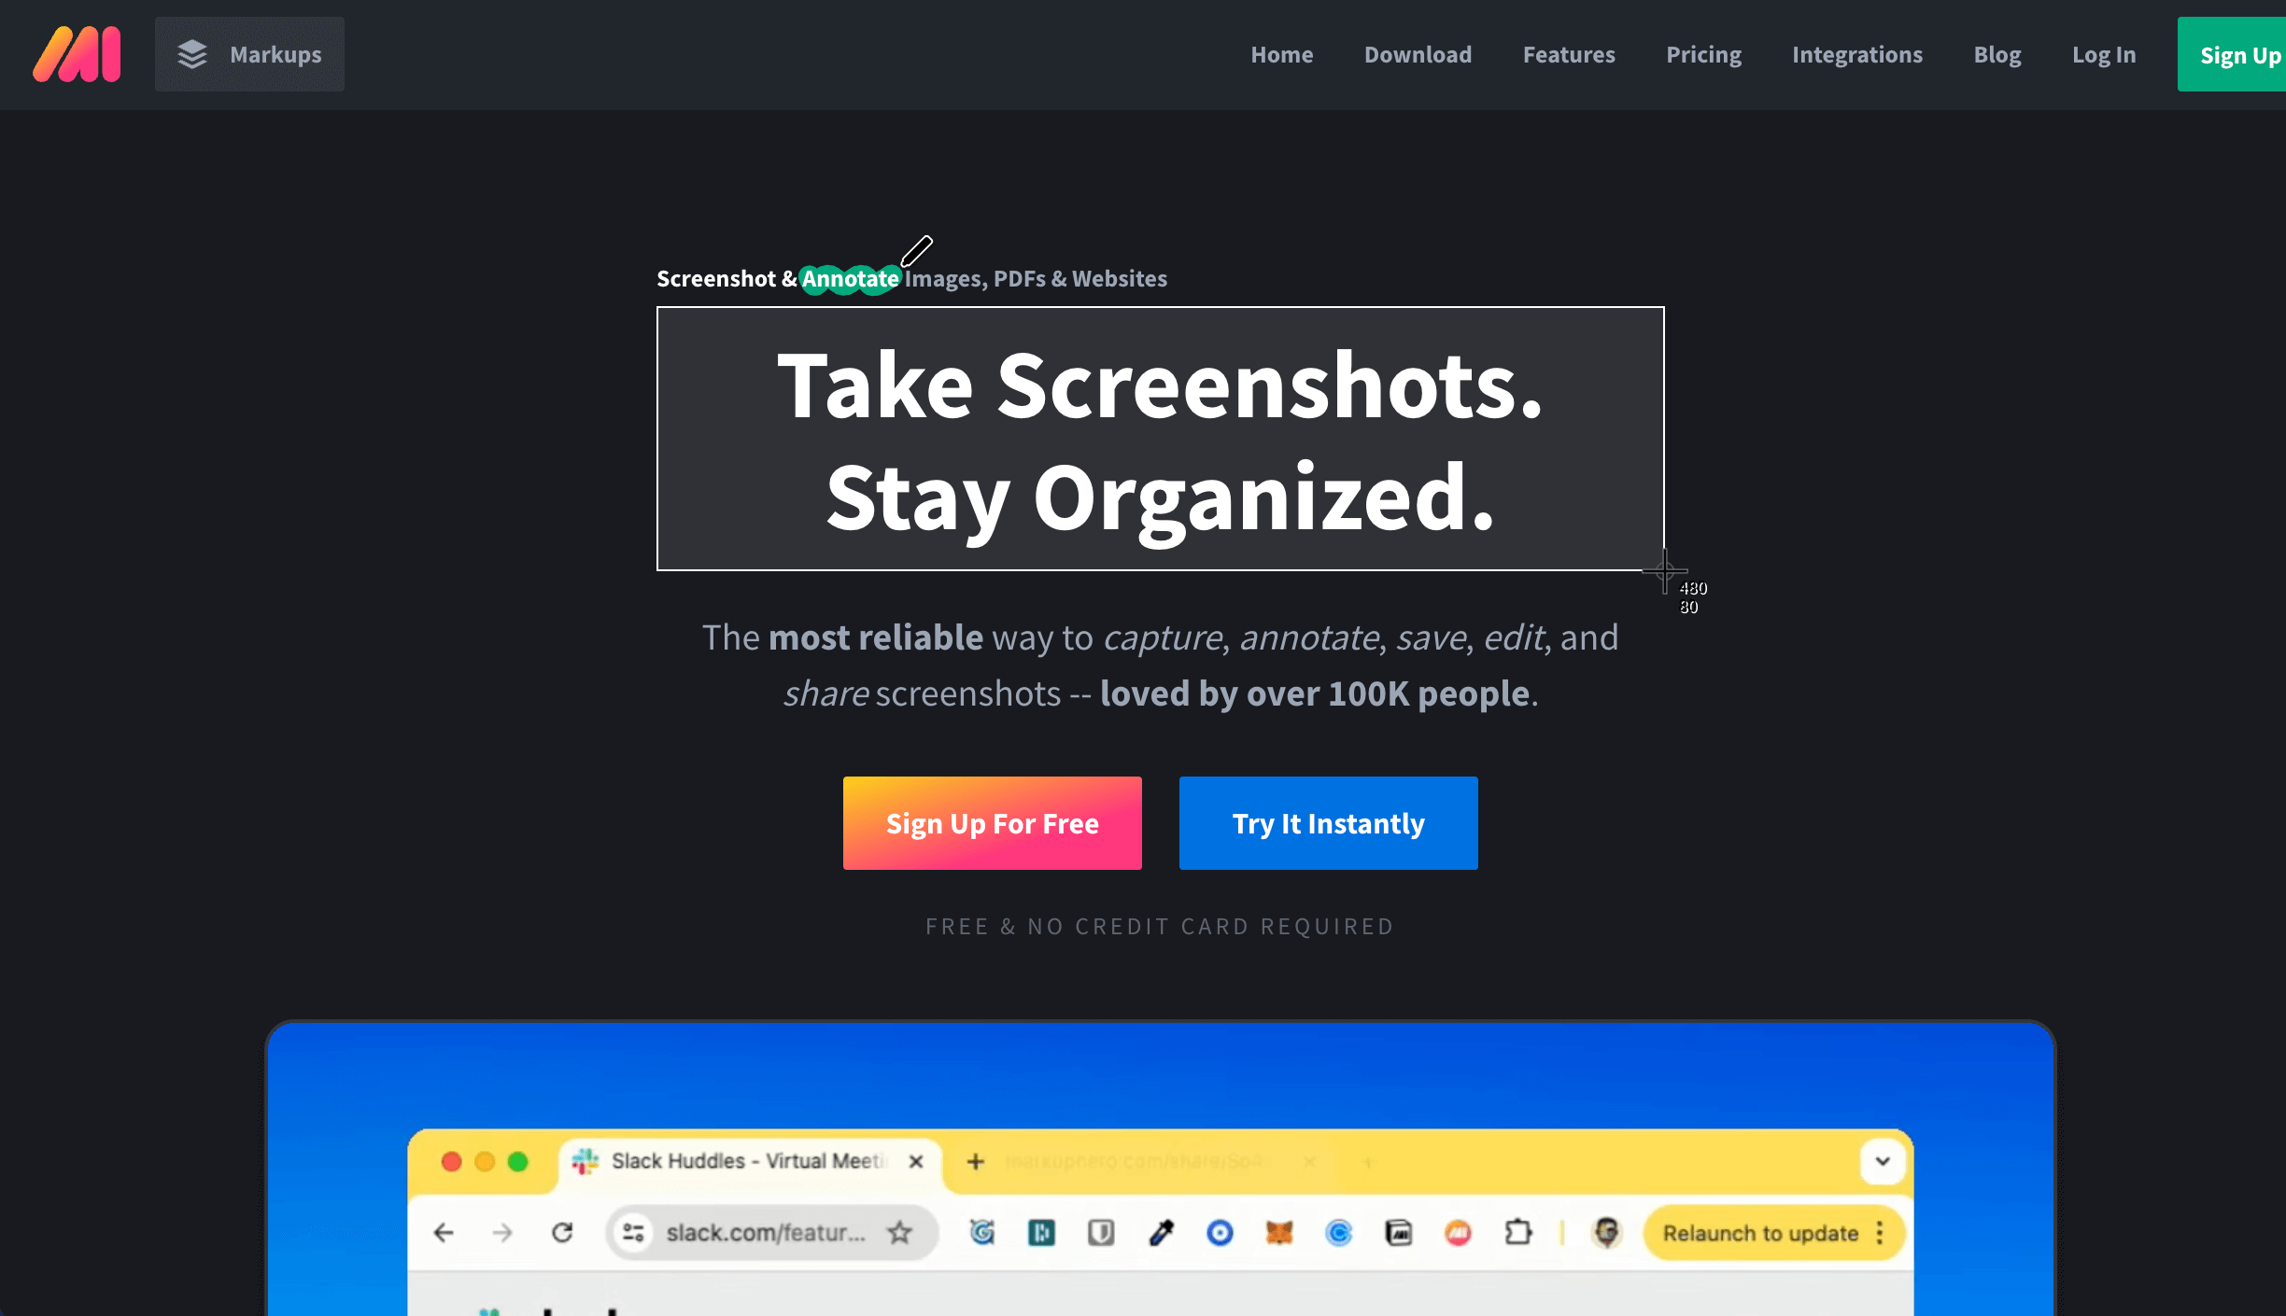Click the bookmark star in address bar
Image resolution: width=2286 pixels, height=1316 pixels.
(x=899, y=1233)
